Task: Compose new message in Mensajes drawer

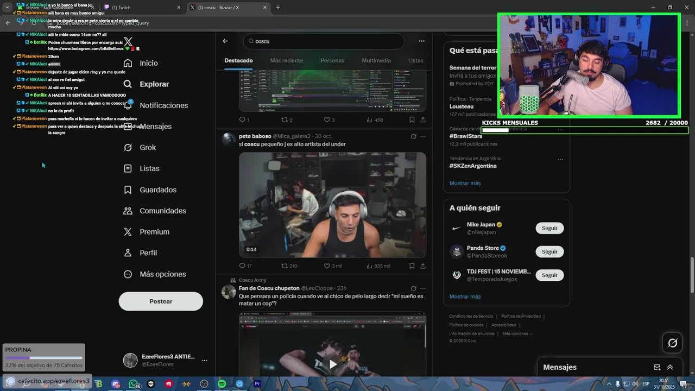Action: tap(657, 368)
